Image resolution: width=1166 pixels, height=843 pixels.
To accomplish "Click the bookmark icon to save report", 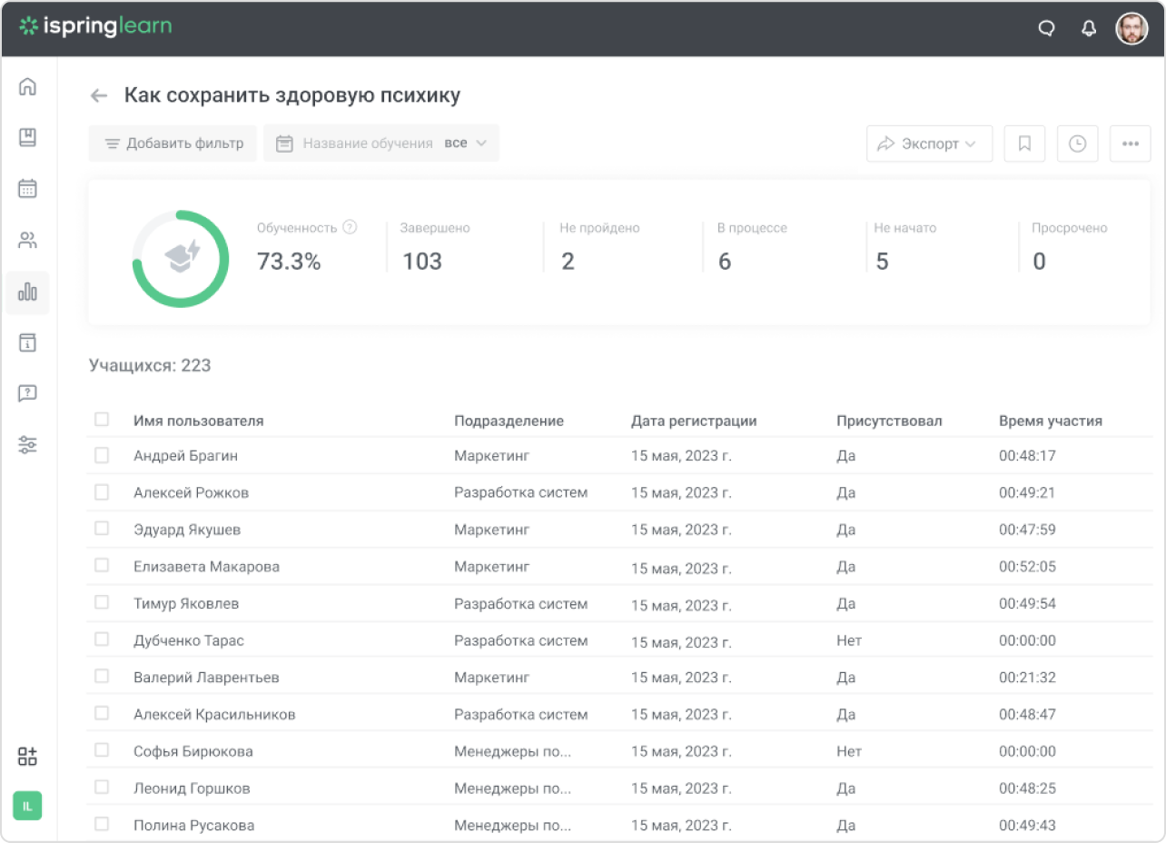I will (x=1024, y=144).
